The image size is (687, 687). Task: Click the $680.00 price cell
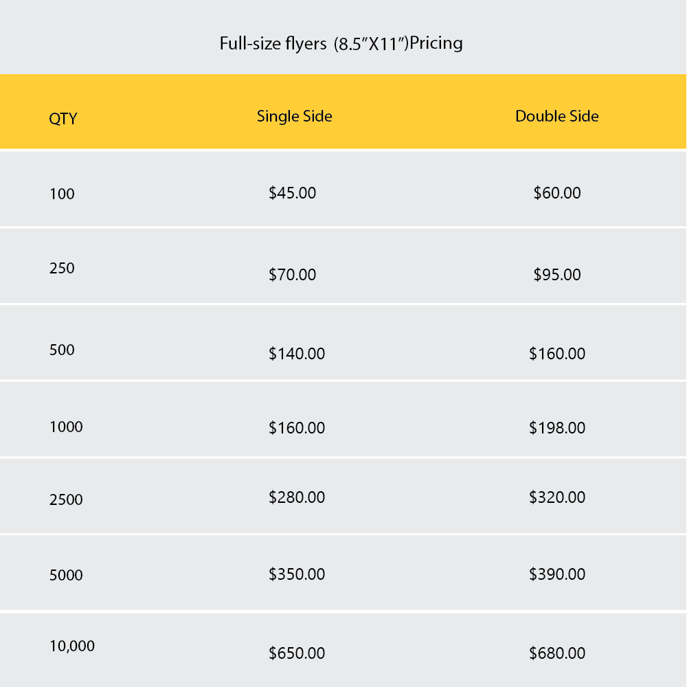click(556, 653)
